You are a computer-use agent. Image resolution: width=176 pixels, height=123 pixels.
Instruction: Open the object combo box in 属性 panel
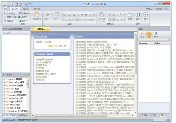click(154, 40)
